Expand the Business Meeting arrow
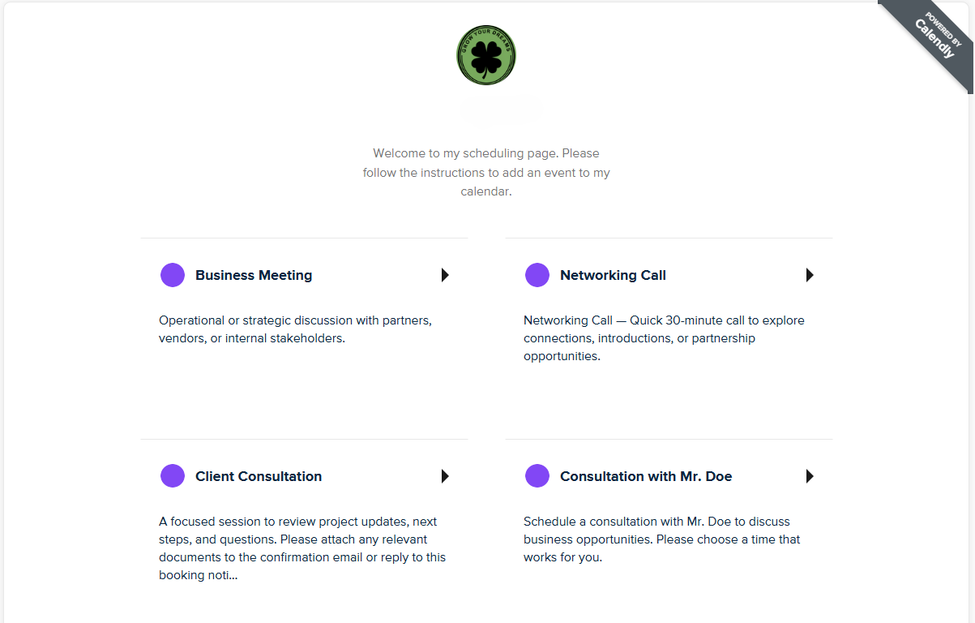Screen dimensions: 975x623 pyautogui.click(x=445, y=275)
